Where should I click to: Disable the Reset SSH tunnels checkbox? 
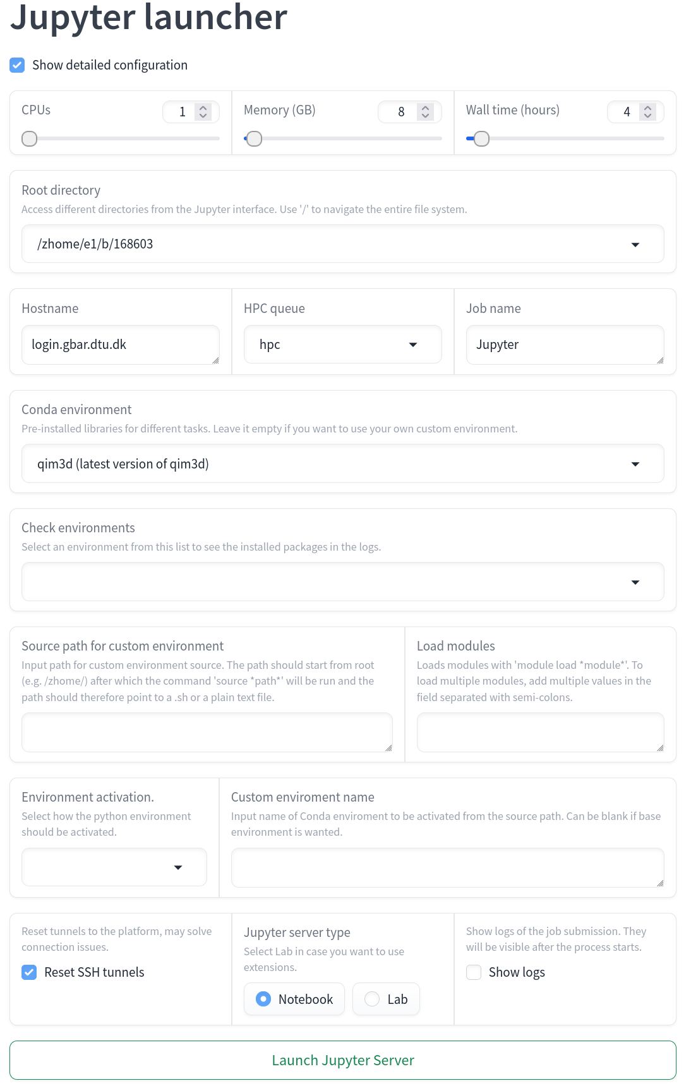[29, 972]
